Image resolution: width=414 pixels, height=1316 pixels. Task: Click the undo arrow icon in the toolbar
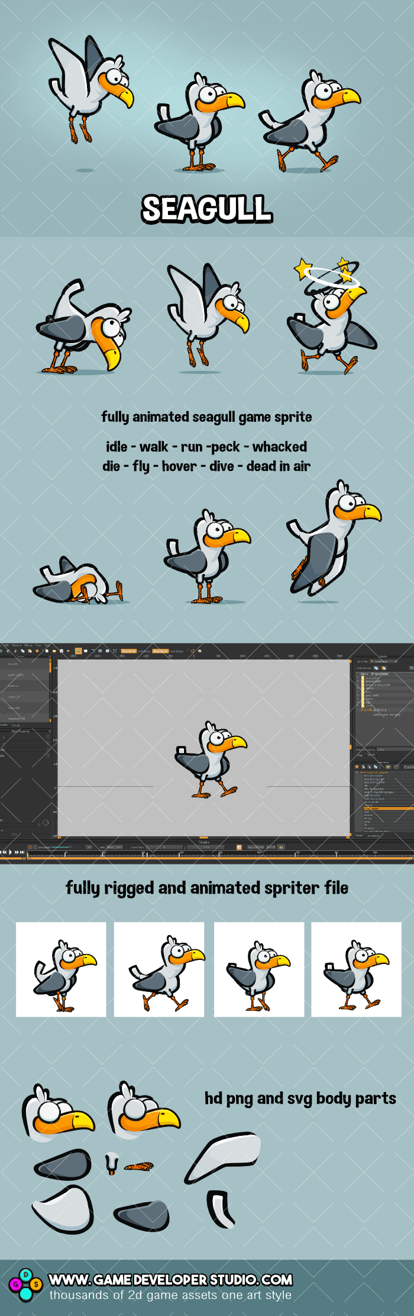coord(1,651)
